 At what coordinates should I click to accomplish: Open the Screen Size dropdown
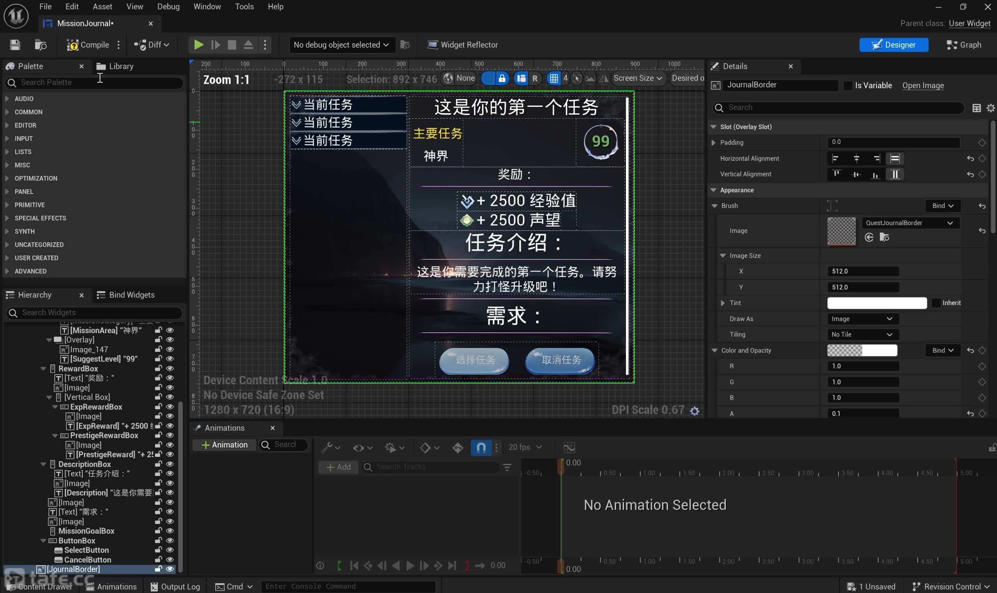(x=638, y=78)
